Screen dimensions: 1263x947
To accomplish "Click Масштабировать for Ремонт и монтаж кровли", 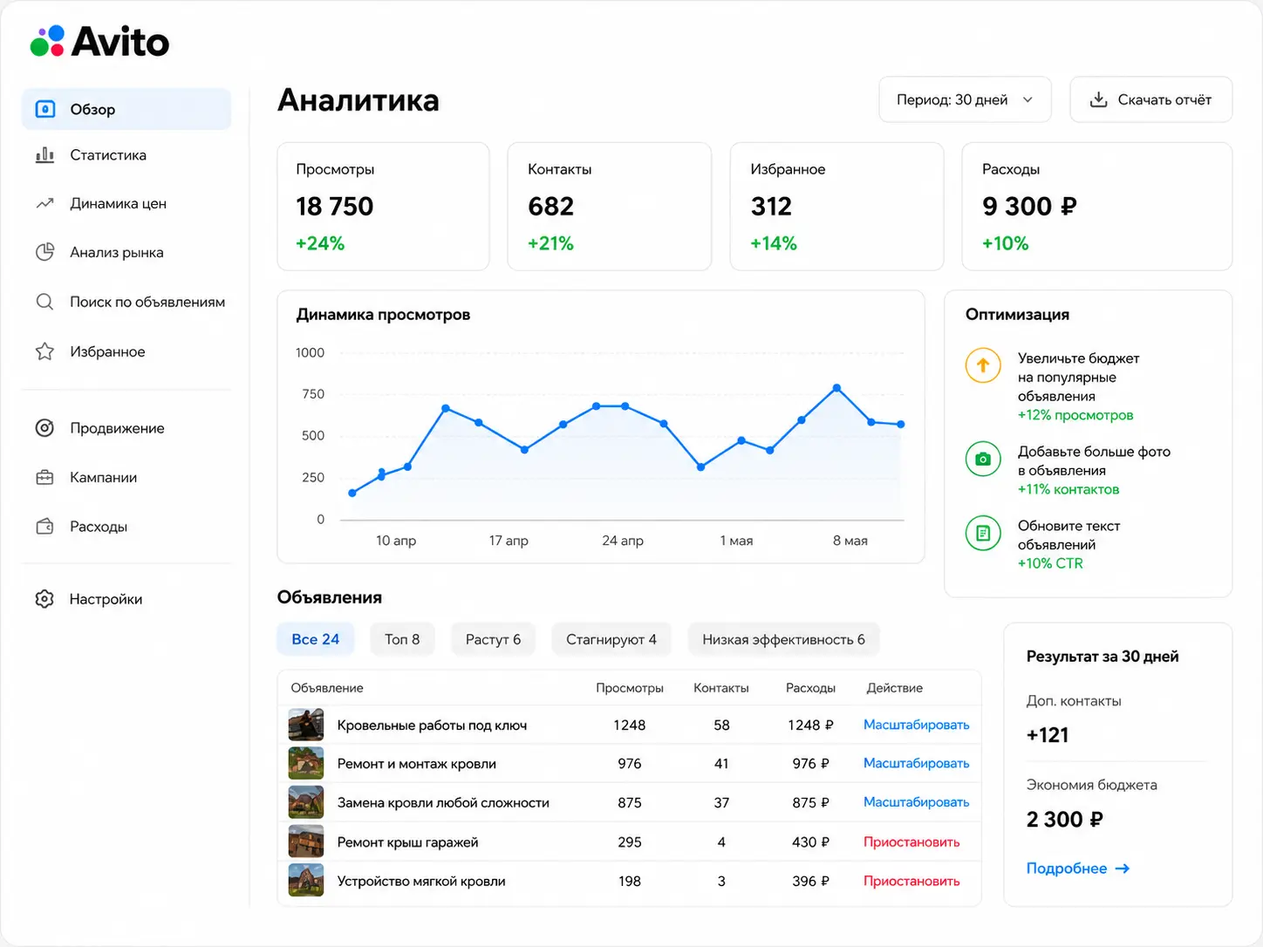I will 917,763.
